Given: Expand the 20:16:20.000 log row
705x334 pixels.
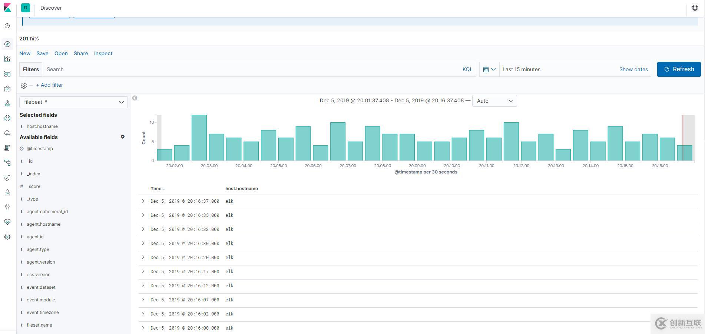Looking at the screenshot, I should (x=143, y=257).
